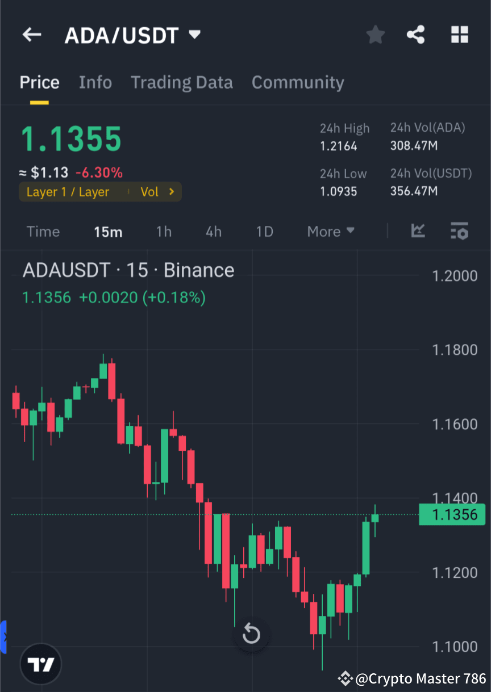
Task: Select the line chart indicator icon
Action: click(418, 231)
